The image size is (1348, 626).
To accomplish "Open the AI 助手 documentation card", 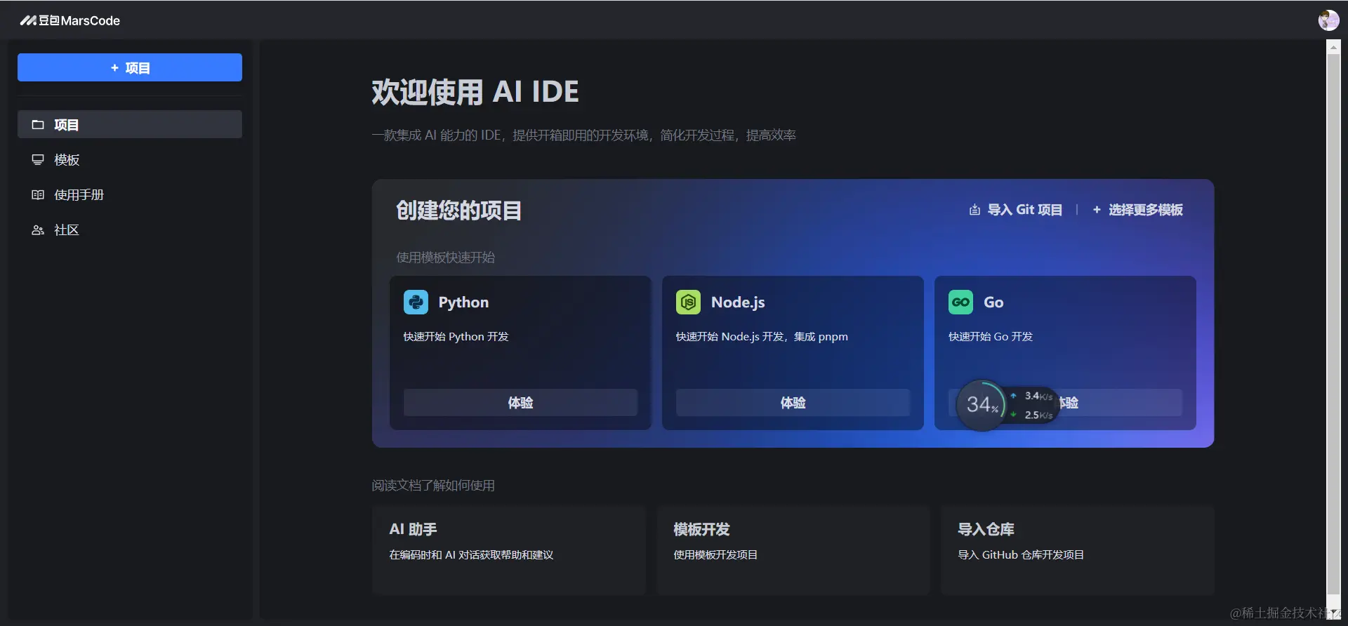I will (509, 551).
